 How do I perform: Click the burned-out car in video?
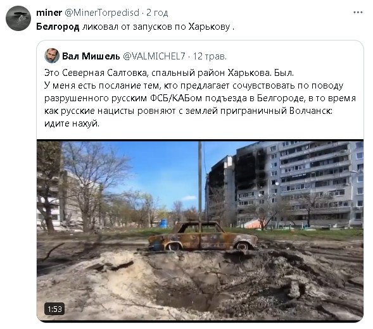[x=203, y=236]
